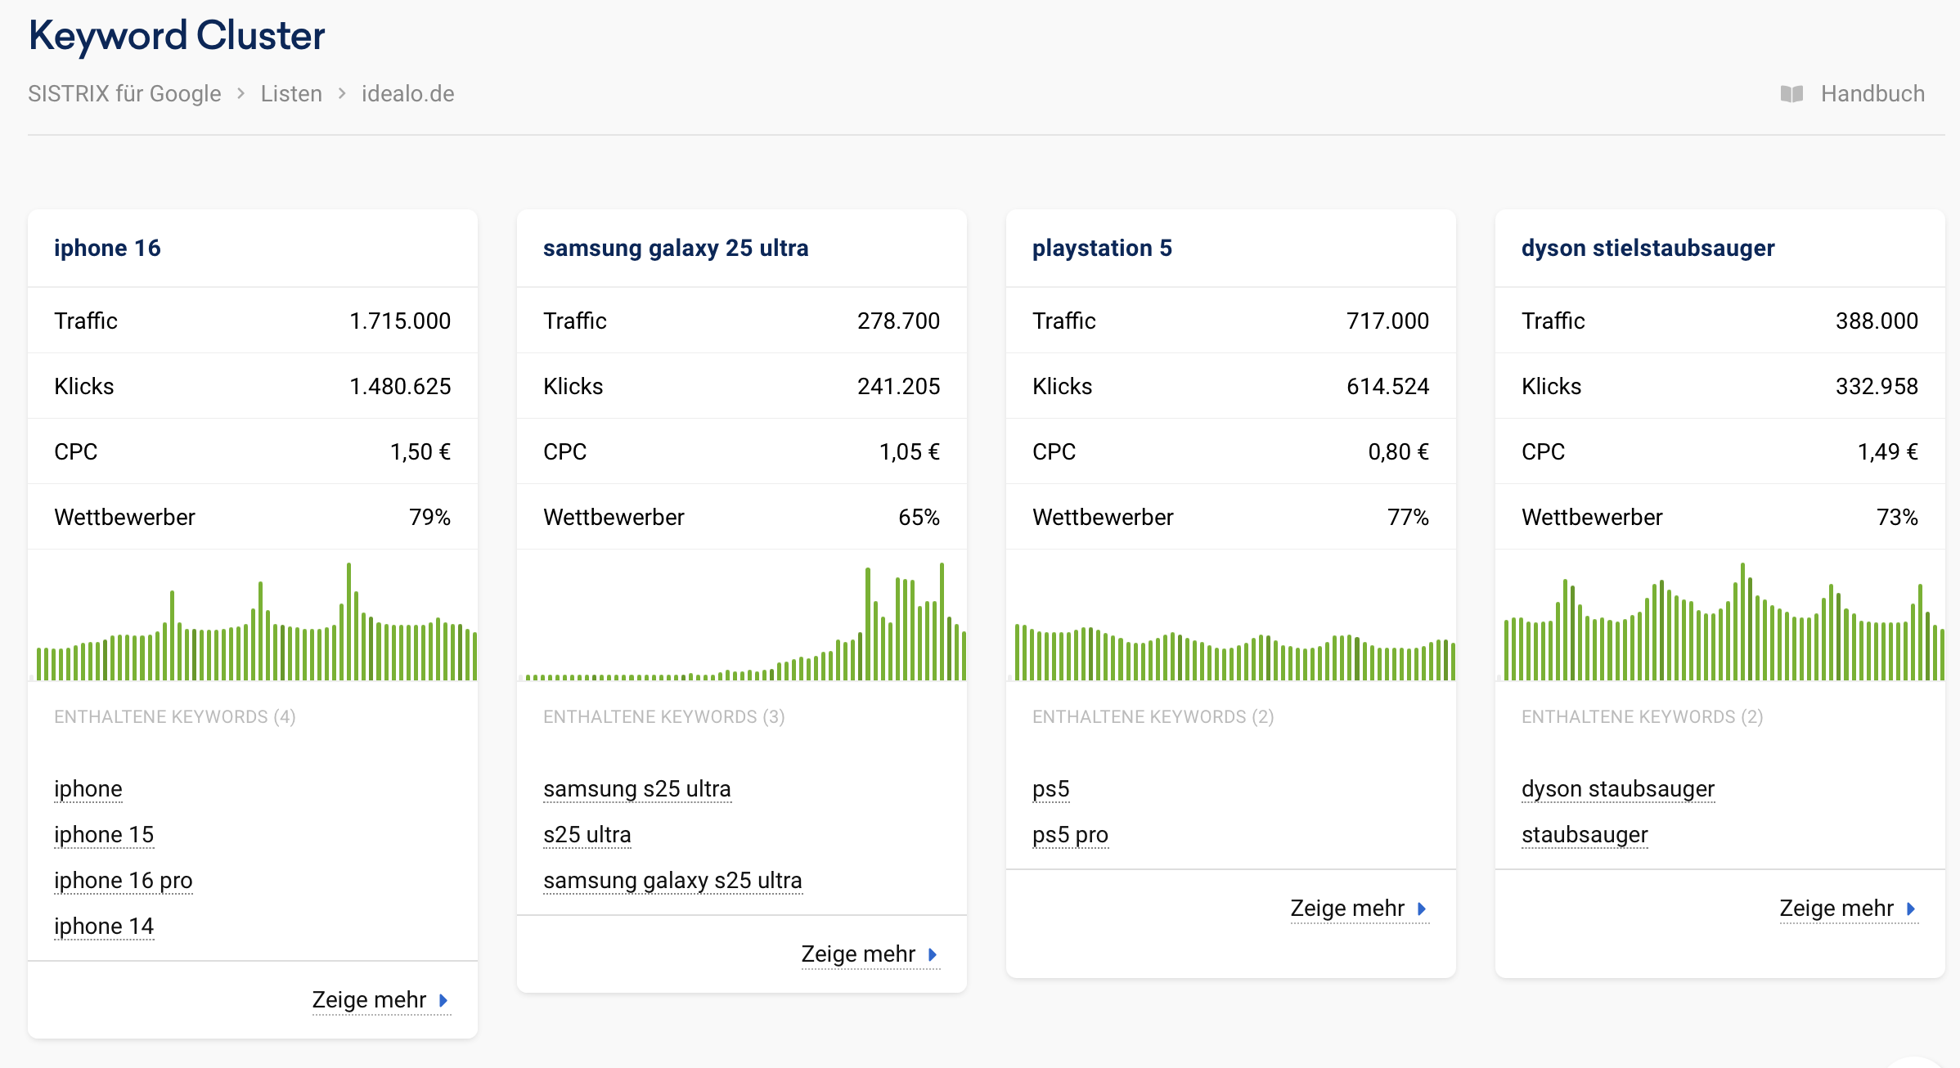The height and width of the screenshot is (1068, 1960).
Task: Click Traffic value 1.715.000
Action: (400, 321)
